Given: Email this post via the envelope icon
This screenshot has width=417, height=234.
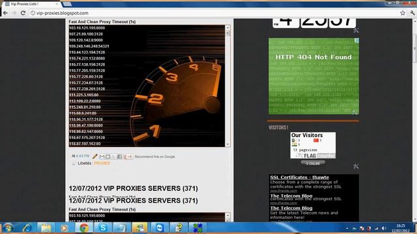Looking at the screenshot, I should tap(102, 157).
